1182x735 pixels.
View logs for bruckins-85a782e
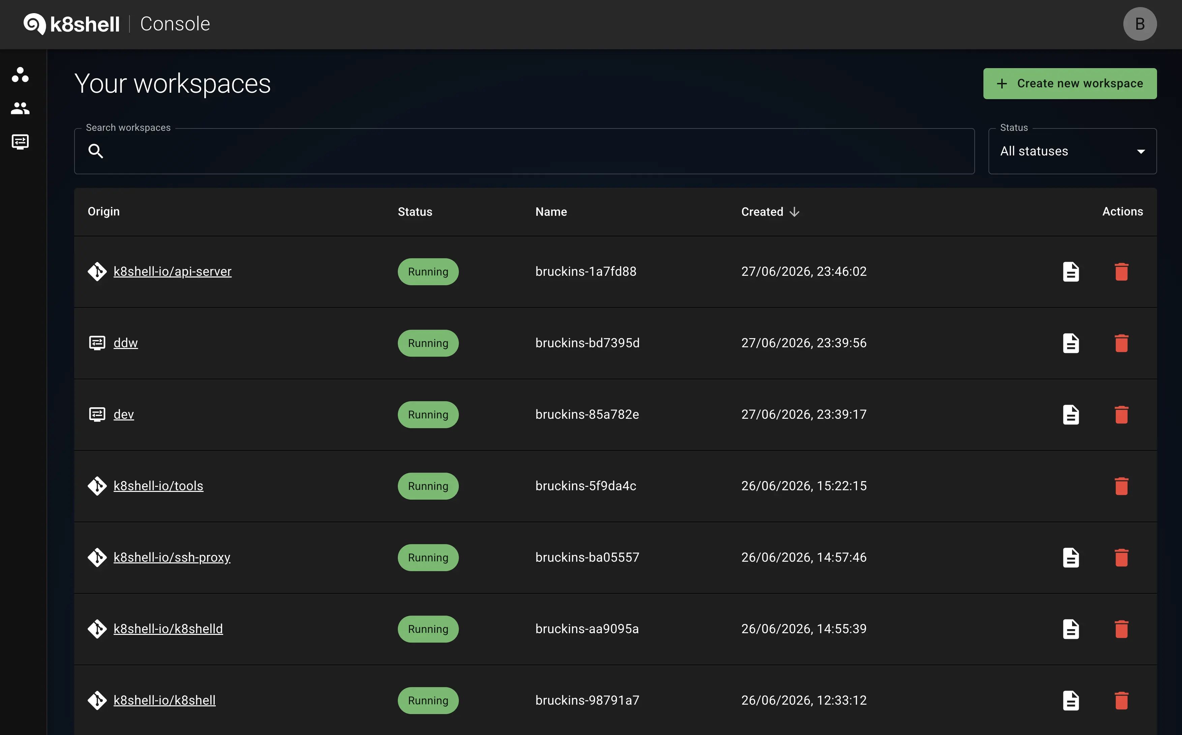[1071, 415]
